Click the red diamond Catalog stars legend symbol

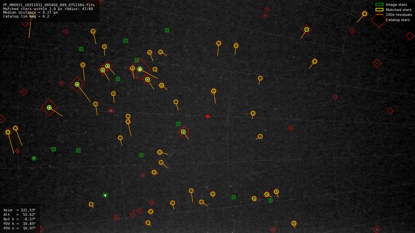379,20
